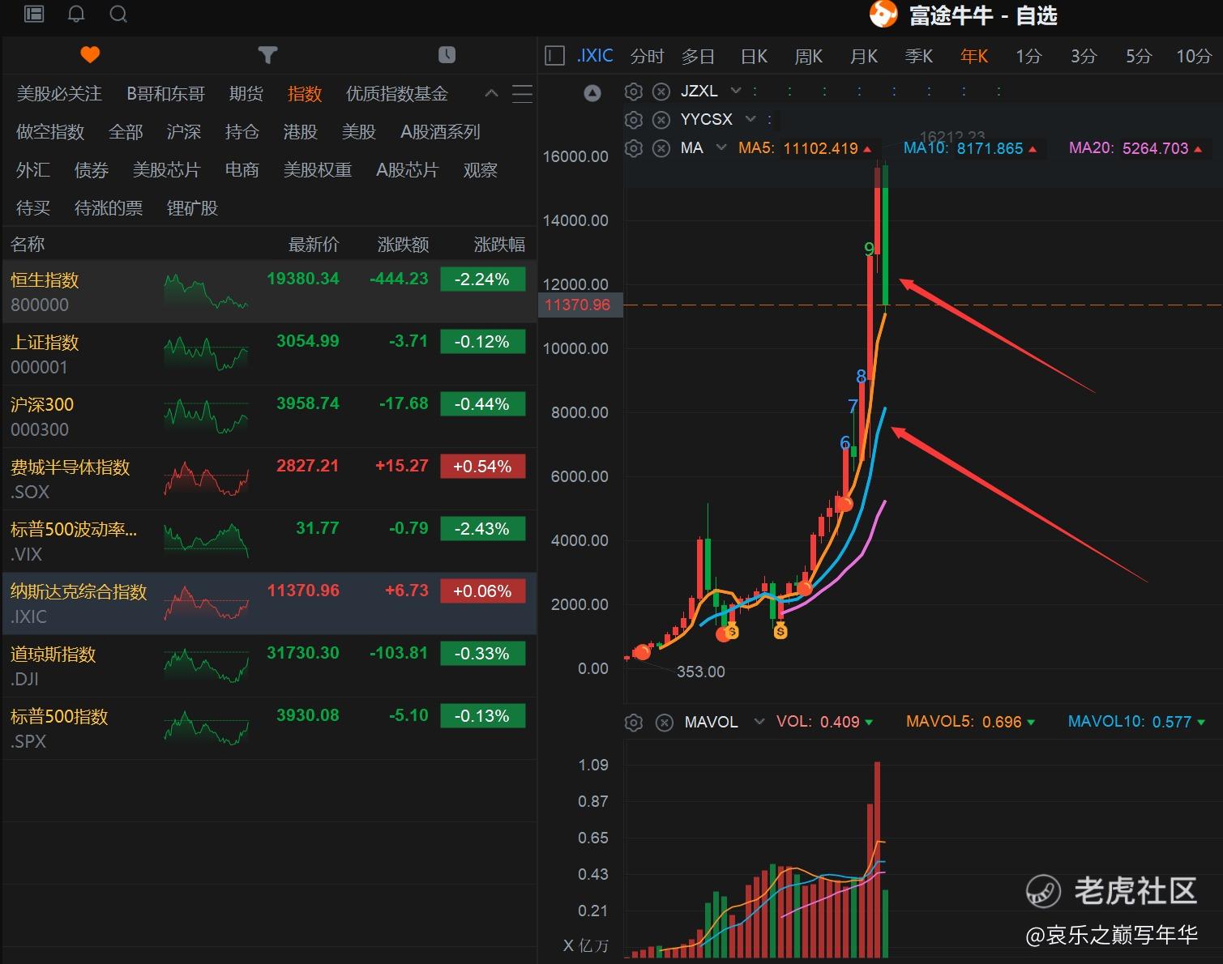
Task: Open the search magnifier icon
Action: pos(118,14)
